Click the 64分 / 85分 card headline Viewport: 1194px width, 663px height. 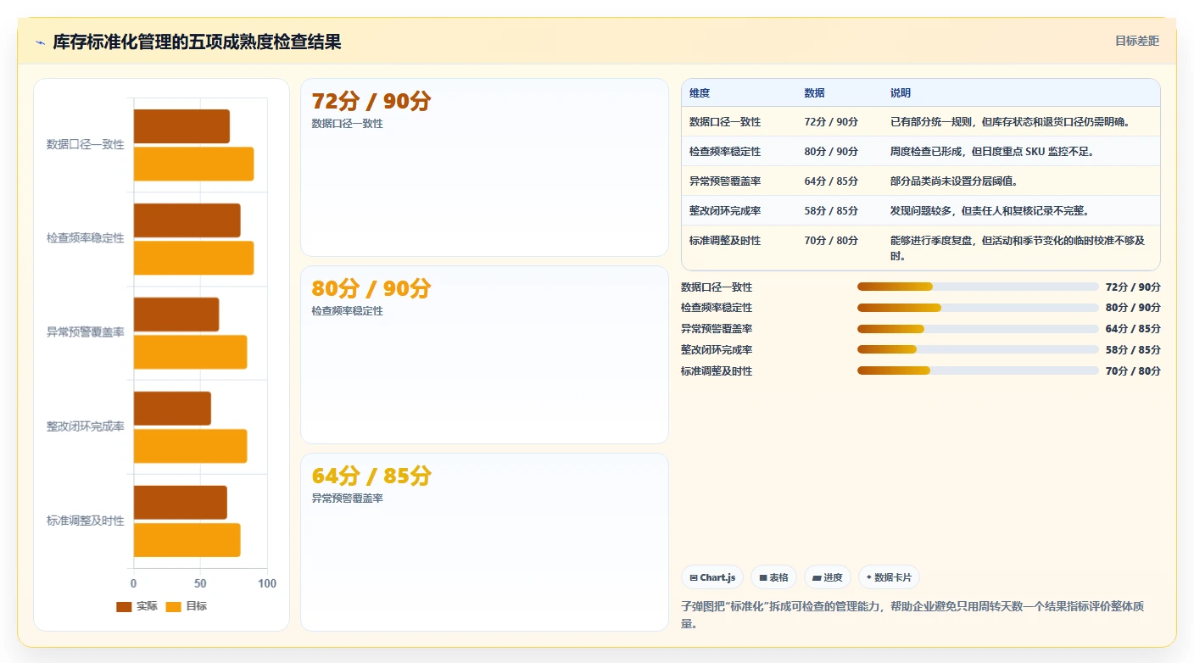371,476
